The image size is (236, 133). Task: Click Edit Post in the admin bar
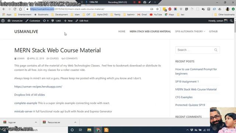pos(82,21)
